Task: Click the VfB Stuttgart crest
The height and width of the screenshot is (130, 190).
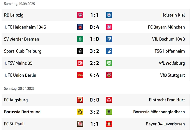Action: 109,75
